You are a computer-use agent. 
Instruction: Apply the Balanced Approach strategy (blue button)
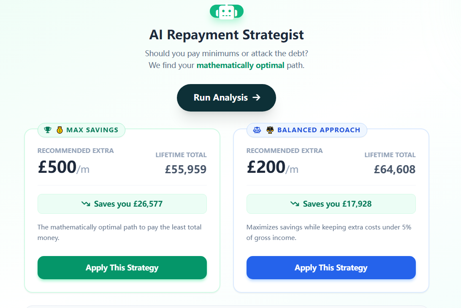coord(331,268)
